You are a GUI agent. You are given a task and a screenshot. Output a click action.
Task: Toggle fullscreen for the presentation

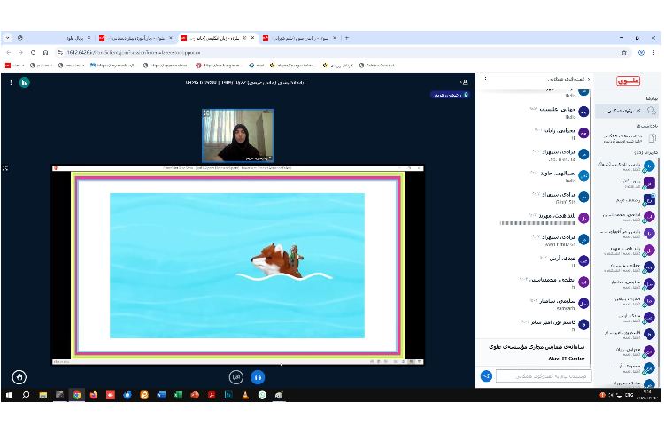click(x=5, y=167)
